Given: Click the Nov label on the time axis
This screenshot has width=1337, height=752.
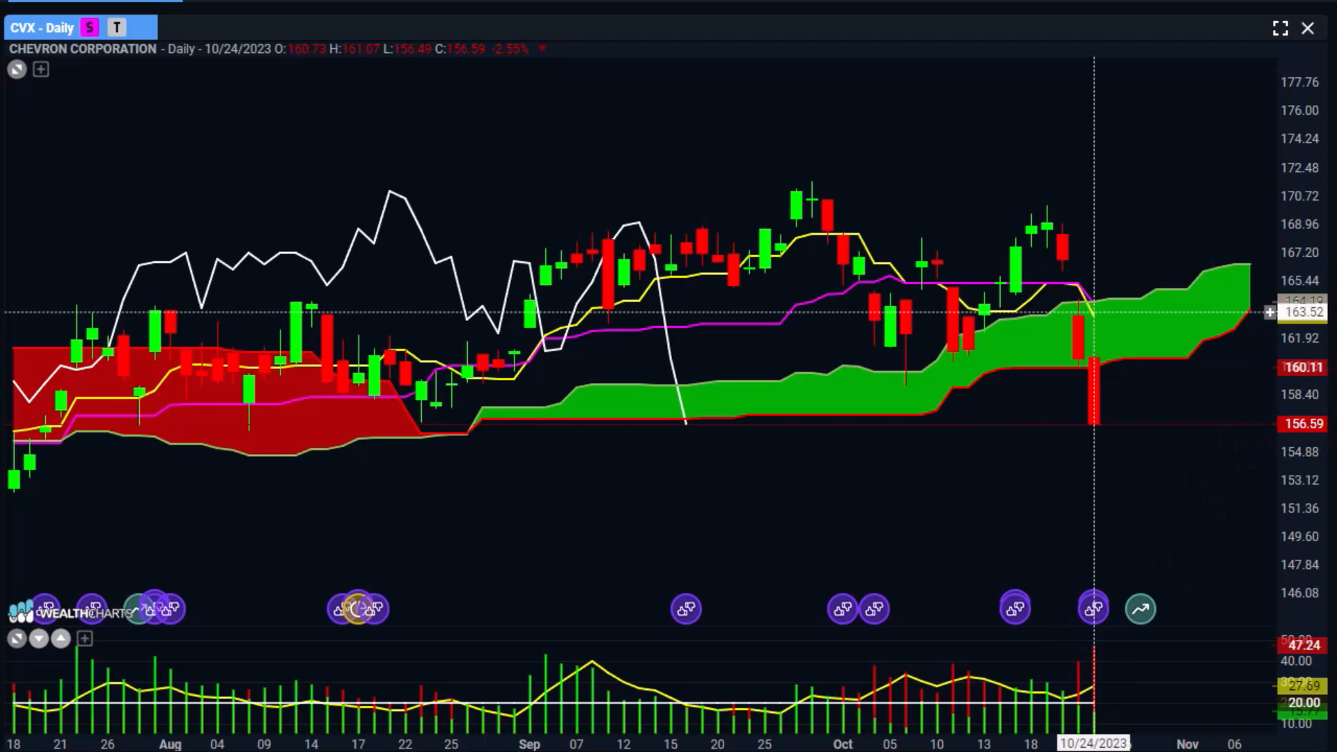Looking at the screenshot, I should 1187,744.
